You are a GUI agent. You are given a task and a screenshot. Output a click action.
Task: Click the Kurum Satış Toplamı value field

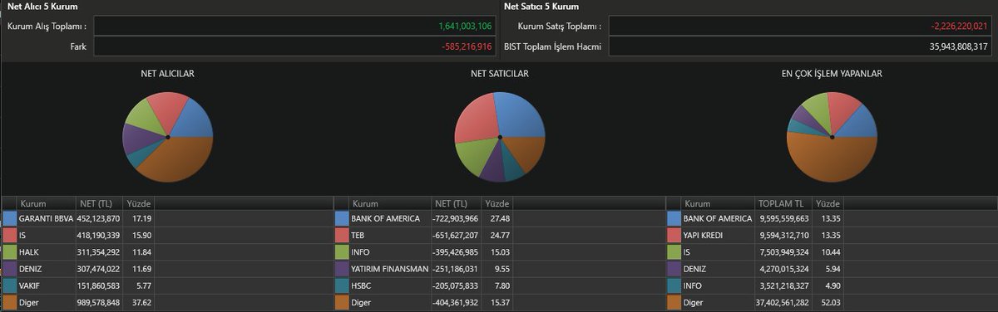coord(800,27)
